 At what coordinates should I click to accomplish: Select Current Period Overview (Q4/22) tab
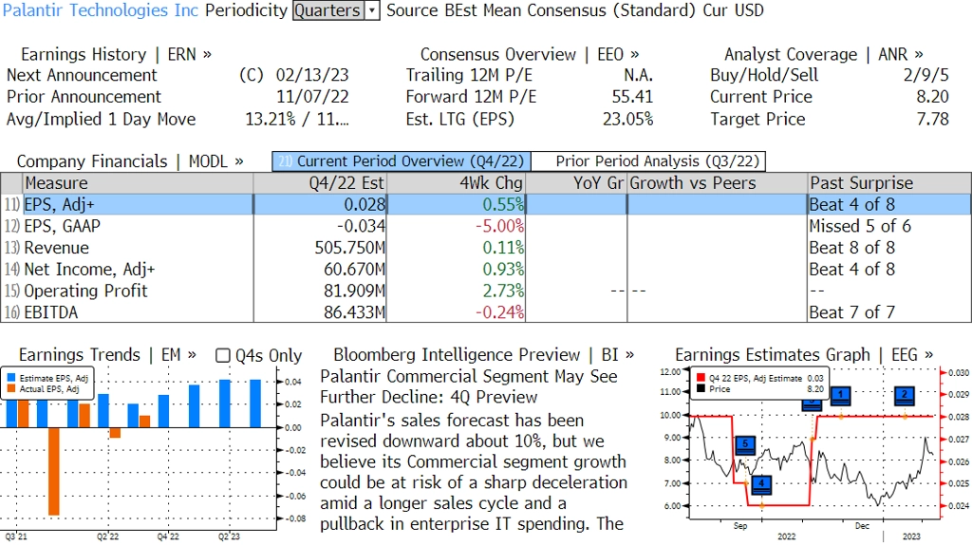pyautogui.click(x=402, y=161)
